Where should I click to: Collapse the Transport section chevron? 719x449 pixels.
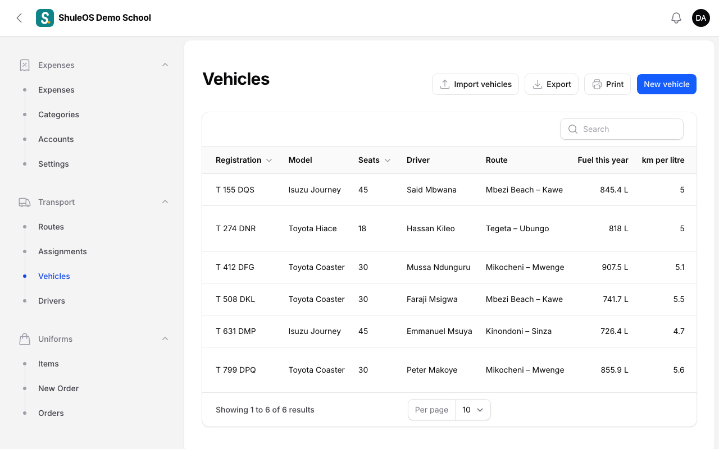coord(165,202)
